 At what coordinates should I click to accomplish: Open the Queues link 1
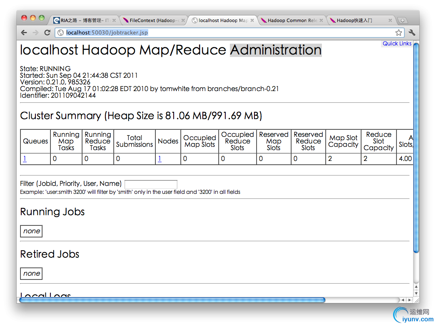point(25,158)
